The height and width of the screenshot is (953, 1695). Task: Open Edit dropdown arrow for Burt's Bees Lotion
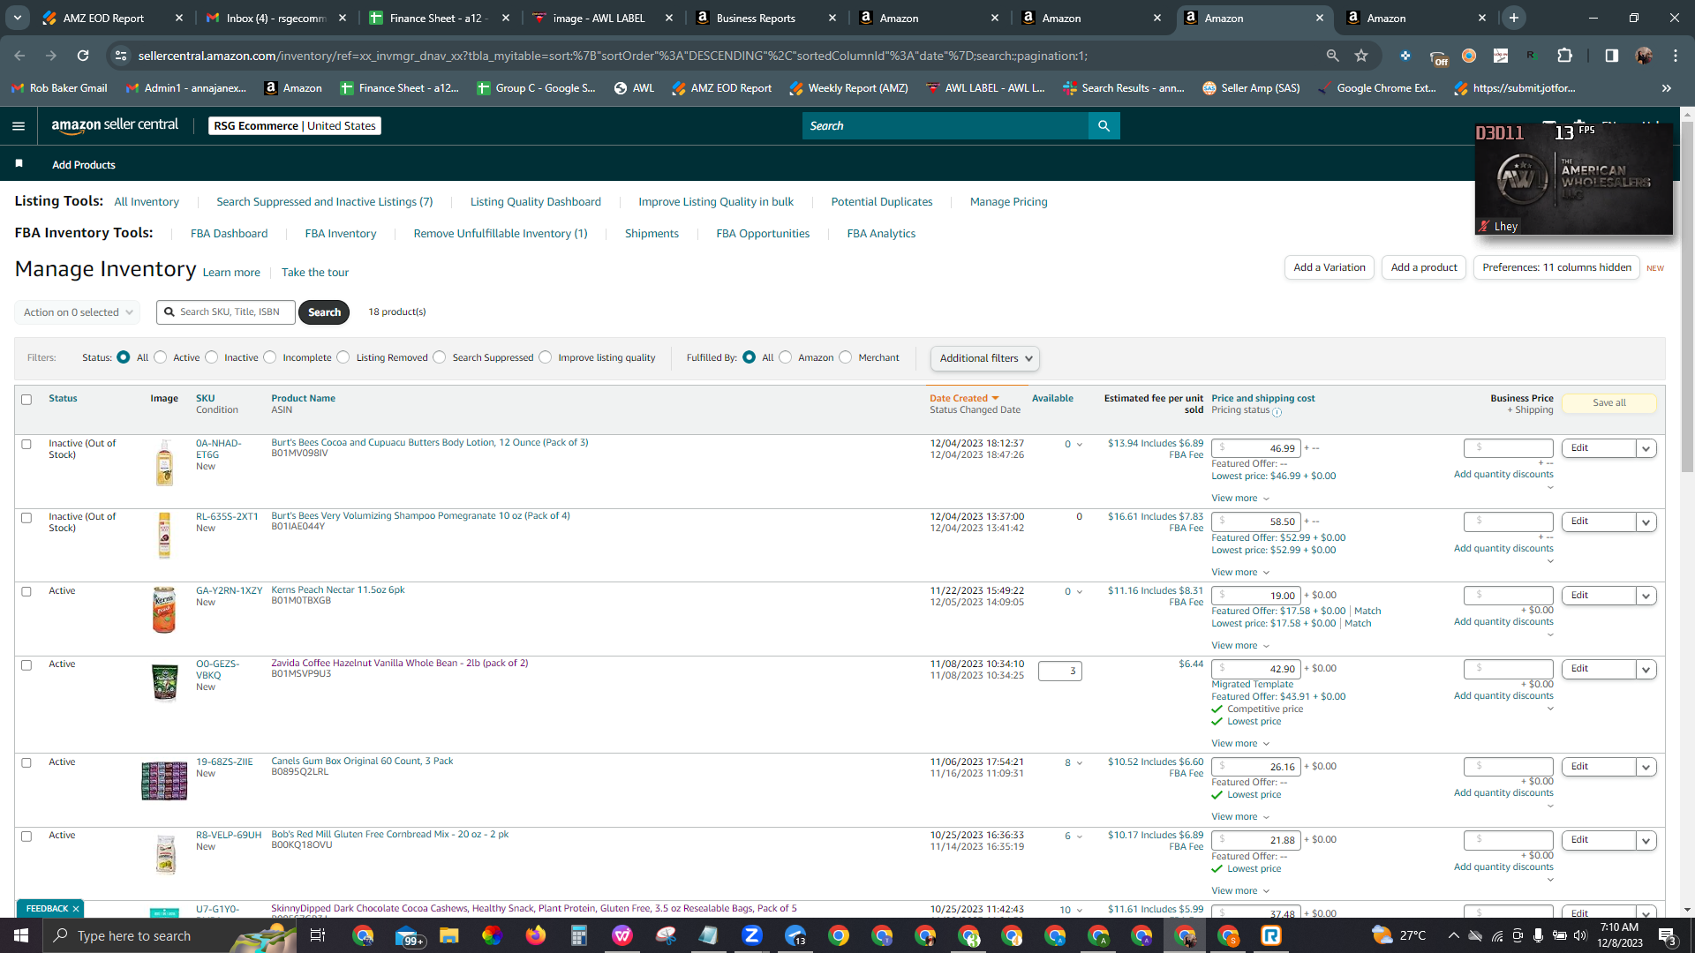point(1646,448)
